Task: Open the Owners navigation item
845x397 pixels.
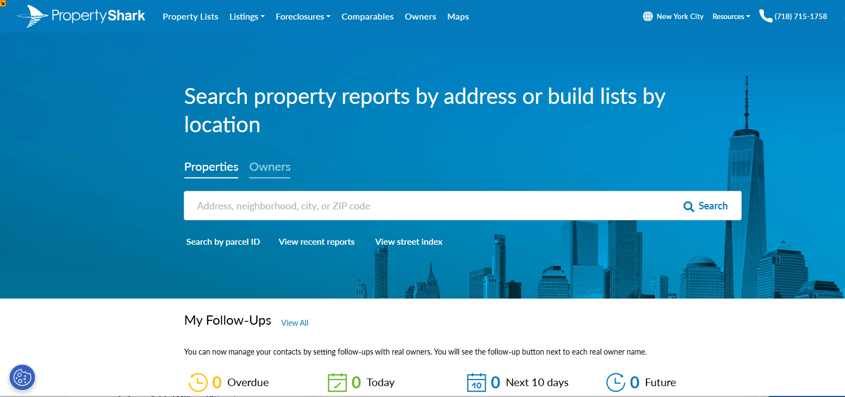Action: [420, 17]
